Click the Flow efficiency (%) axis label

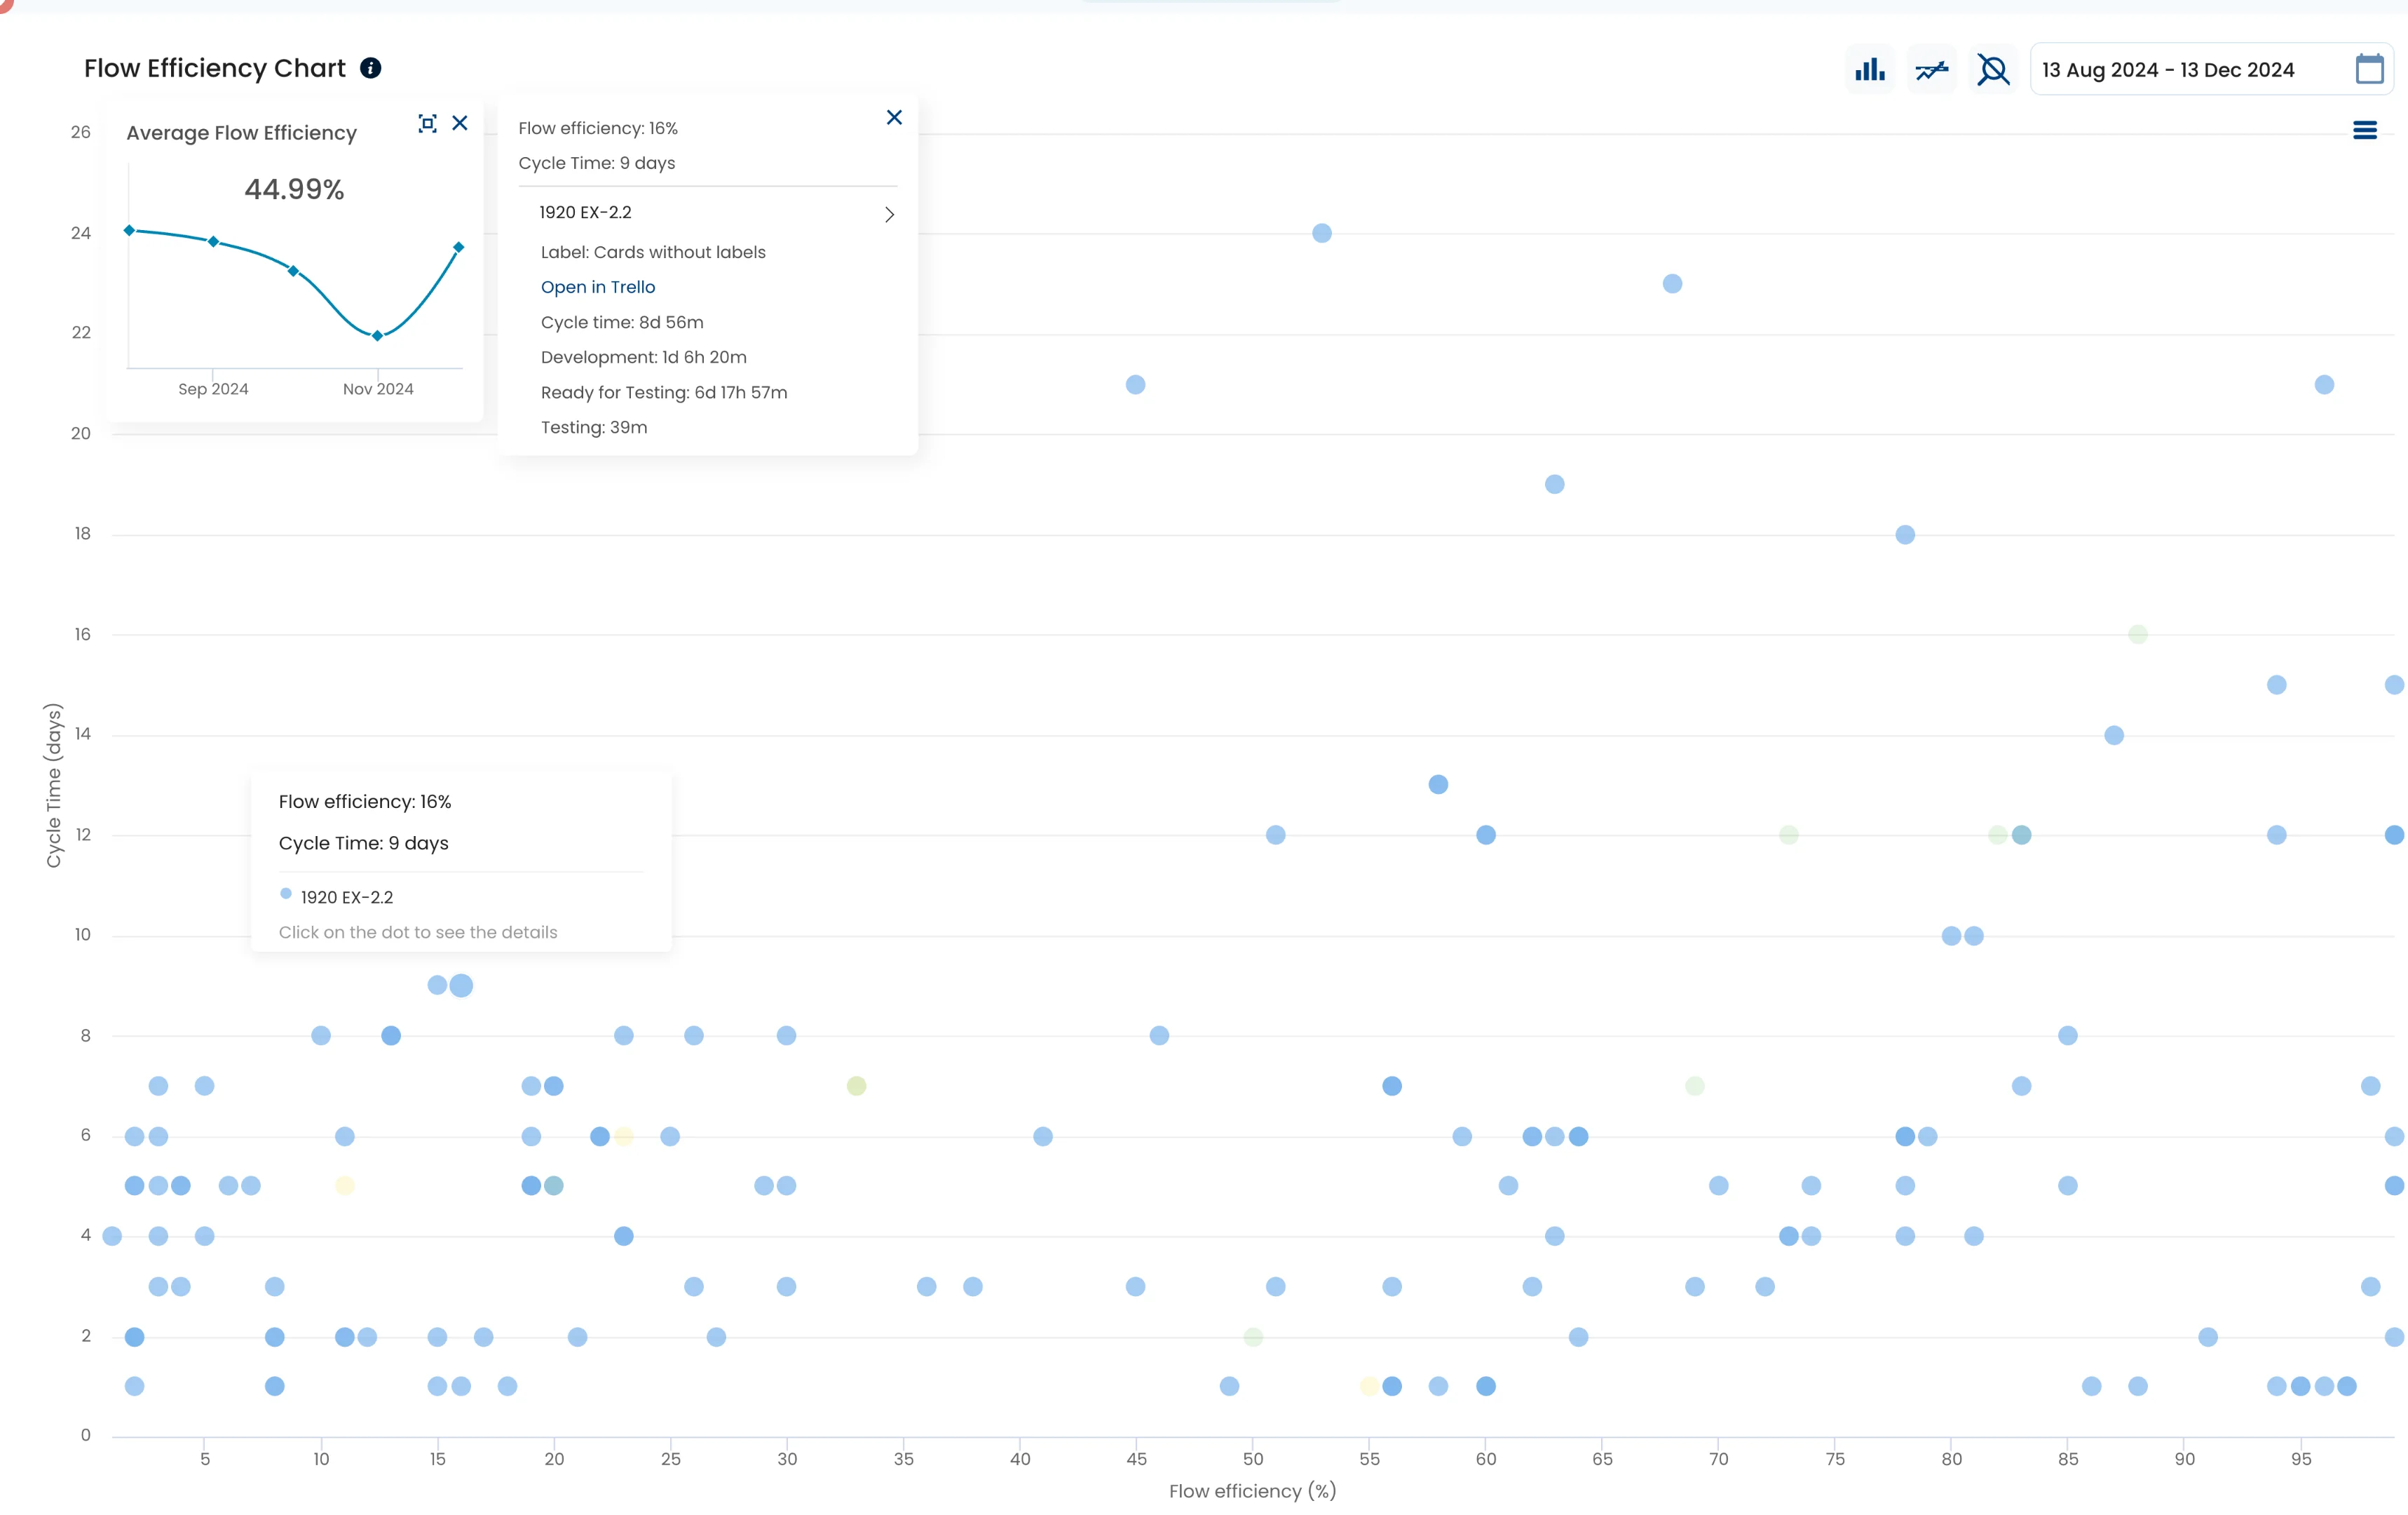pos(1252,1491)
